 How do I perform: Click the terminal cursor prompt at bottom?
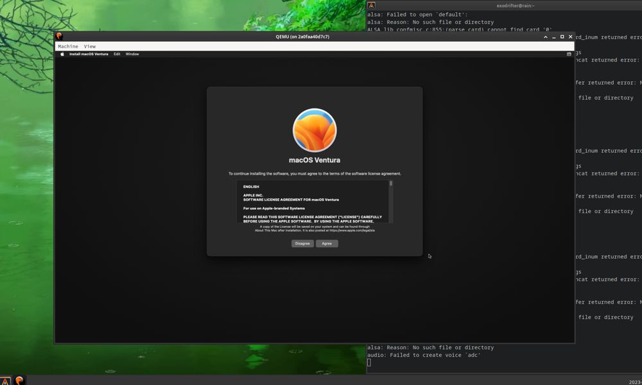pos(369,363)
